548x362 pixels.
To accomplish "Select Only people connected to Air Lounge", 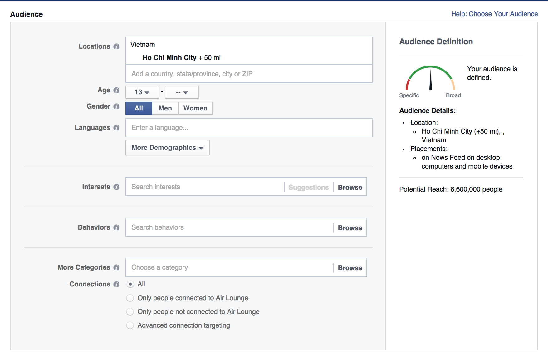I will 130,298.
